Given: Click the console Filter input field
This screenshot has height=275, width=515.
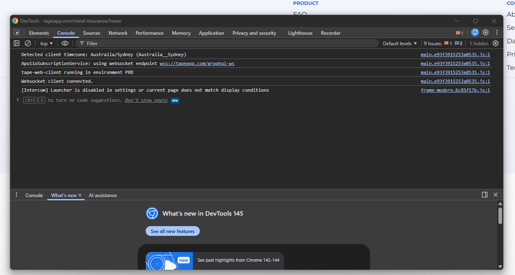Looking at the screenshot, I should tap(230, 43).
